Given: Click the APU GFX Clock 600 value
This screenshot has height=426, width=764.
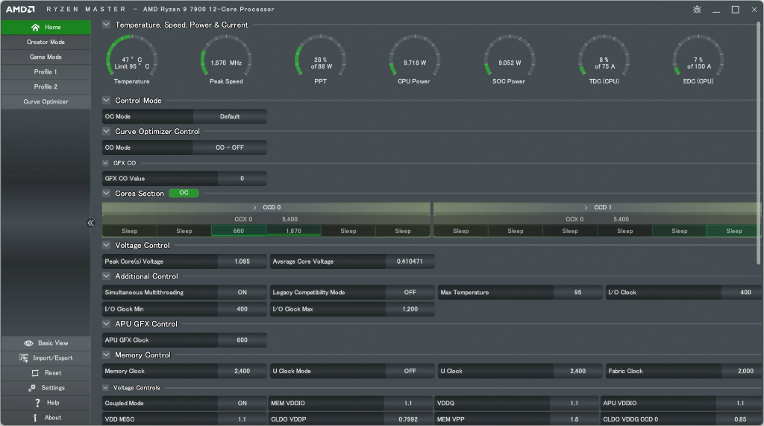Looking at the screenshot, I should pos(242,340).
